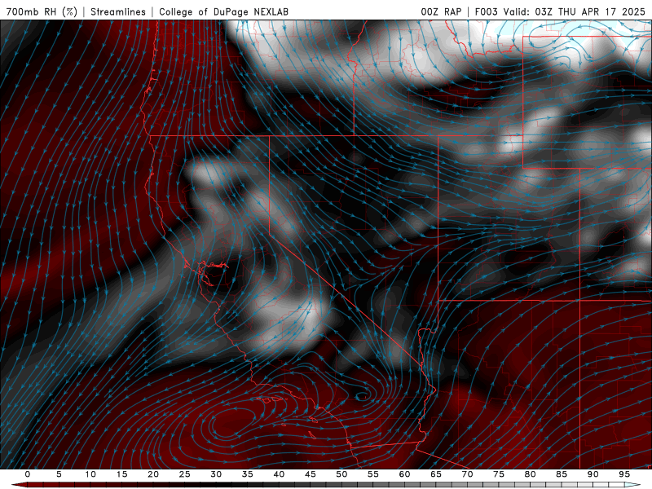
Task: Click the '35' color scale label
Action: (x=248, y=474)
